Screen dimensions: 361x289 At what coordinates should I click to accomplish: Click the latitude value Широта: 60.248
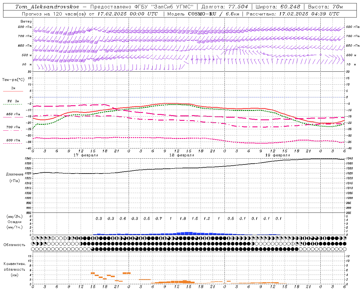278,7
